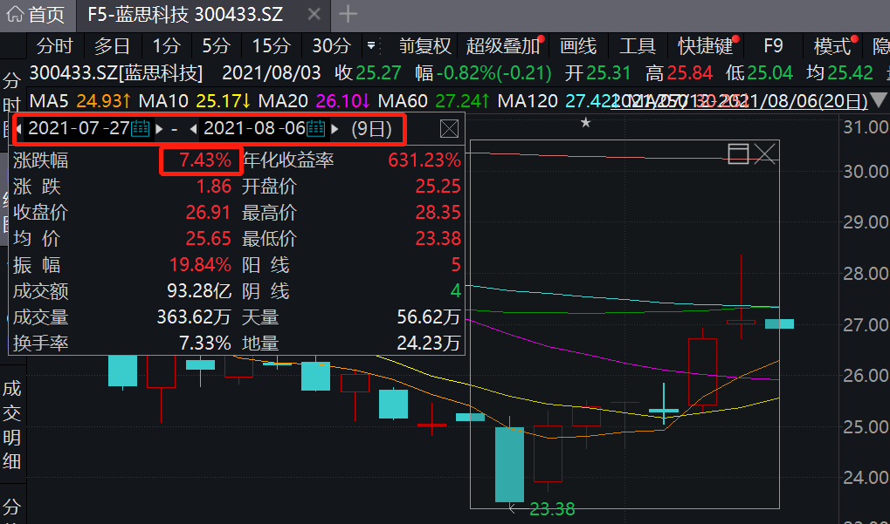890x524 pixels.
Task: Open the 快捷键 shortcuts menu
Action: tap(706, 46)
